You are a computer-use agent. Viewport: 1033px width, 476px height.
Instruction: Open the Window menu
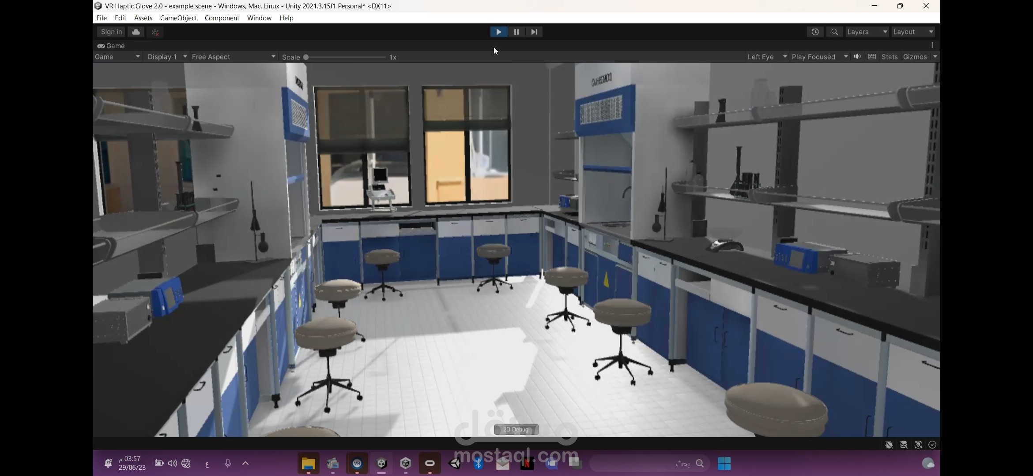259,18
